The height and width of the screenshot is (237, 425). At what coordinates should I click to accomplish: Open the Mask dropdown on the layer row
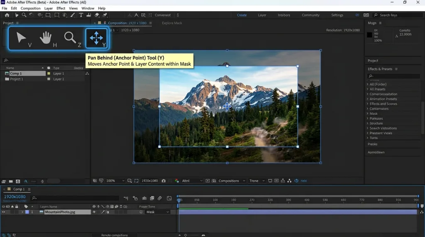tap(158, 212)
